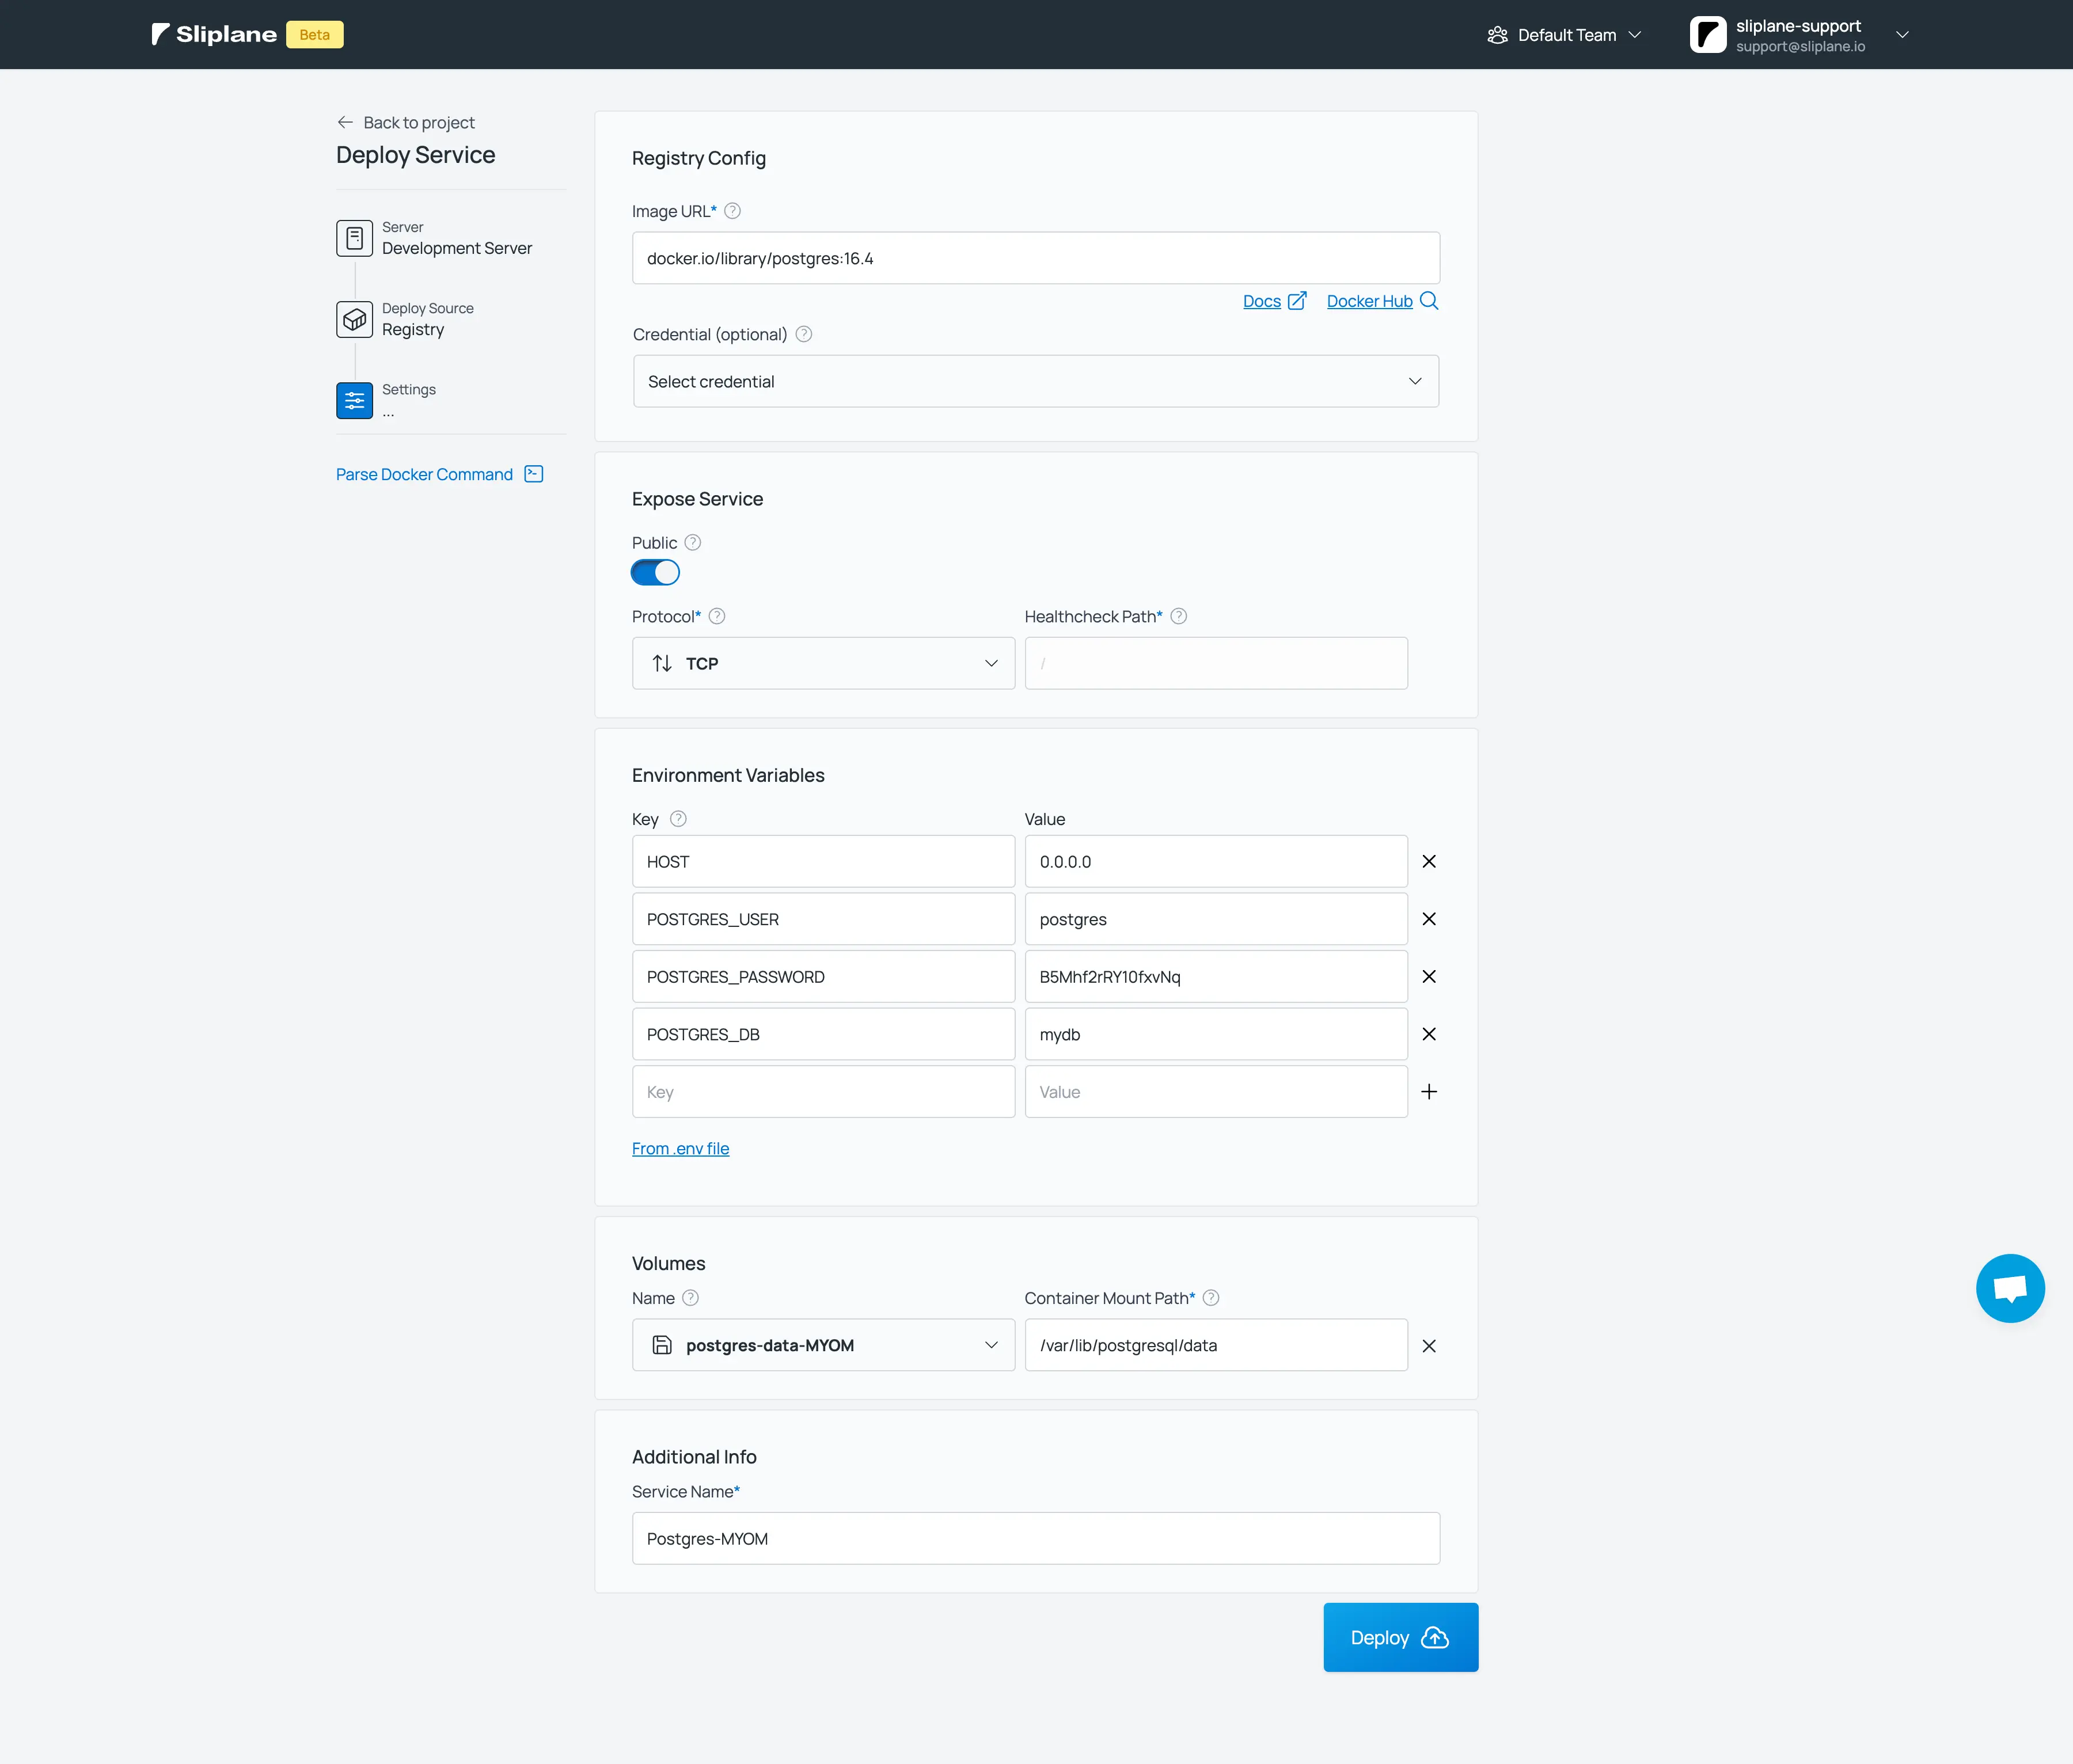
Task: Open the postgres-data-MYOM volume dropdown
Action: [823, 1345]
